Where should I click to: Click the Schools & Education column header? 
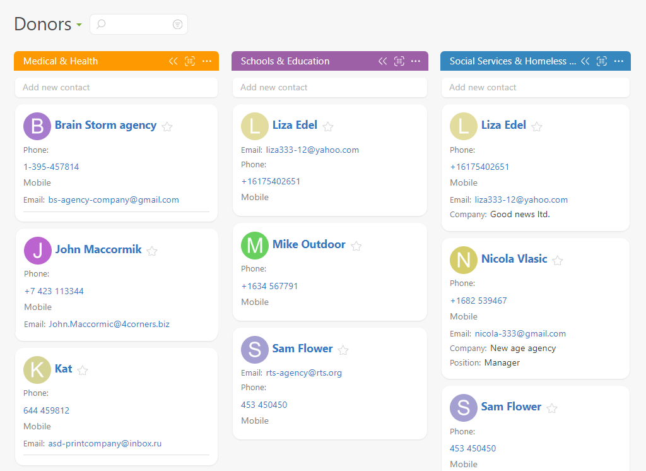click(285, 61)
